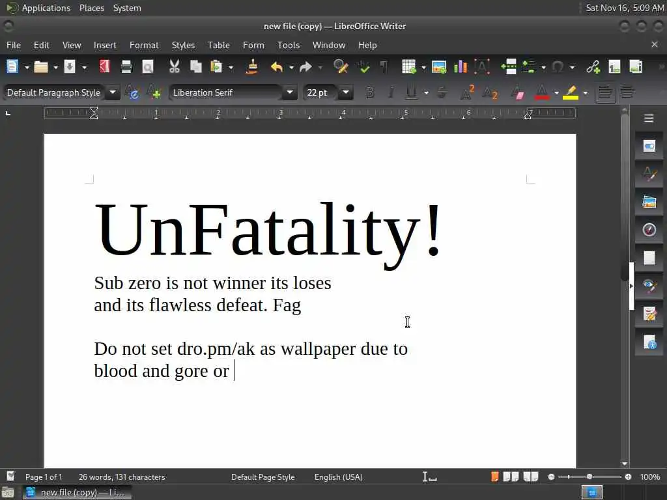
Task: Click the Save document icon
Action: pyautogui.click(x=69, y=67)
